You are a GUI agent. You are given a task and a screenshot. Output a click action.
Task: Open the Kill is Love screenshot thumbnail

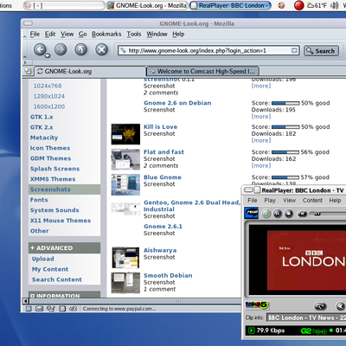click(125, 134)
